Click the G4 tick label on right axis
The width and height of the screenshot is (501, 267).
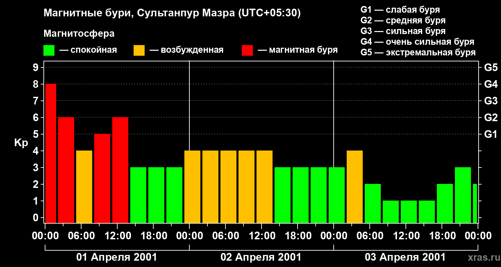(x=491, y=84)
